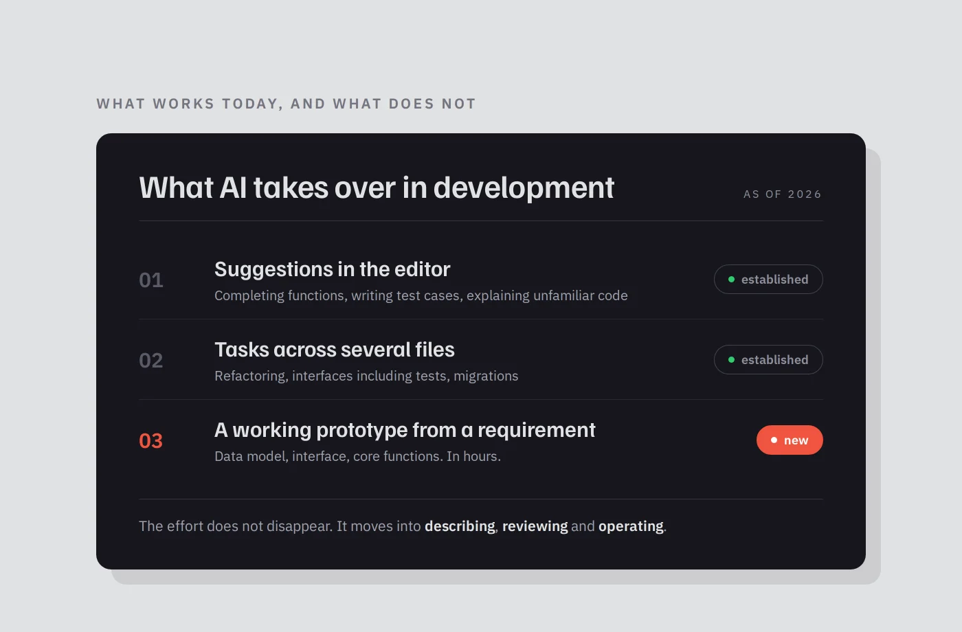Image resolution: width=962 pixels, height=632 pixels.
Task: Click the number '01' label
Action: (x=151, y=280)
